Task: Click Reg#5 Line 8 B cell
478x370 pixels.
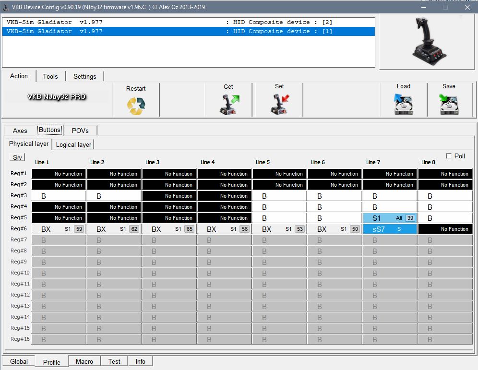Action: [445, 218]
